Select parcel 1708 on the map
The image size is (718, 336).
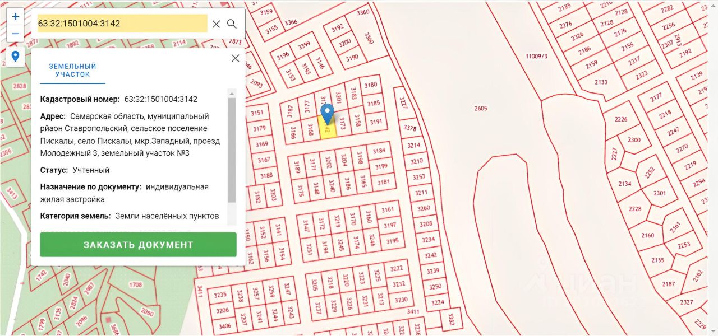[136, 285]
